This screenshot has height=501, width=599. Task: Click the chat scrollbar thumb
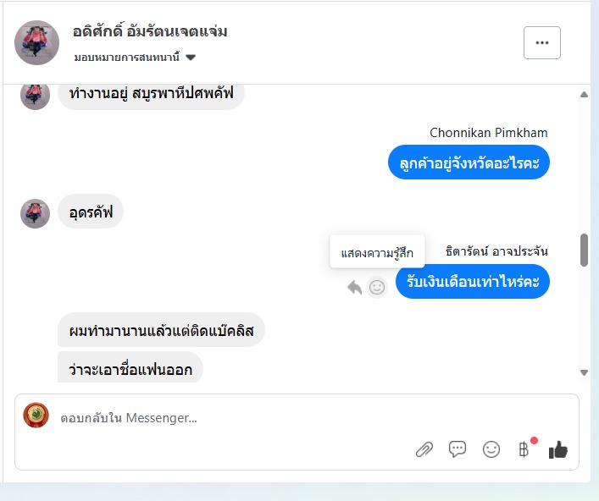584,250
